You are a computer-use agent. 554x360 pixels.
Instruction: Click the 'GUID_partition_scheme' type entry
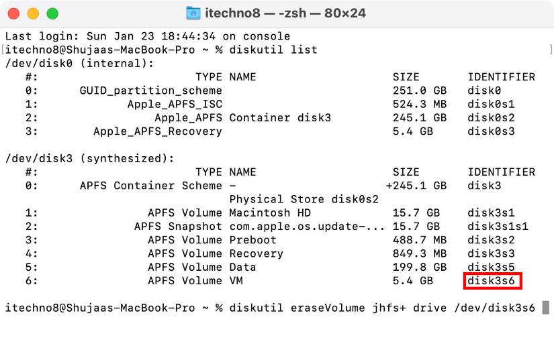(x=151, y=91)
